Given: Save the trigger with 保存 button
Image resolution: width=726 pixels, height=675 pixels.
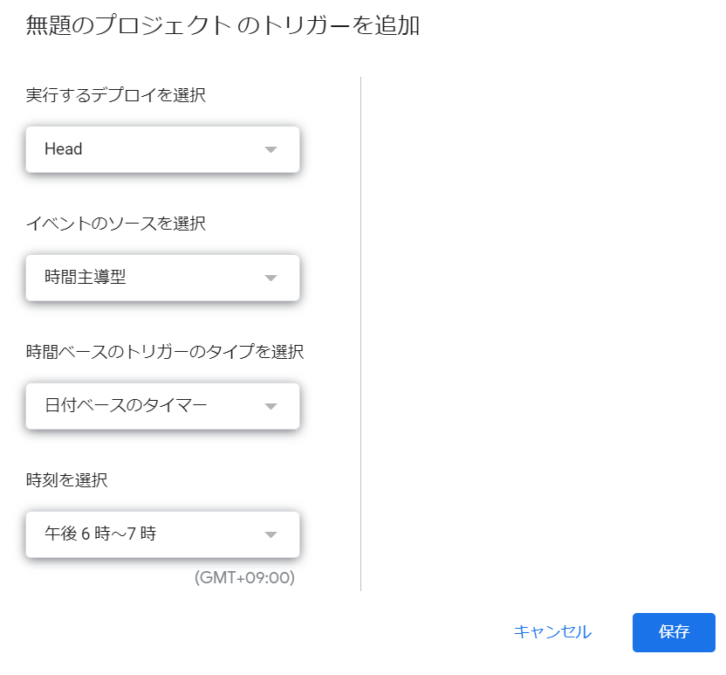Looking at the screenshot, I should 674,632.
